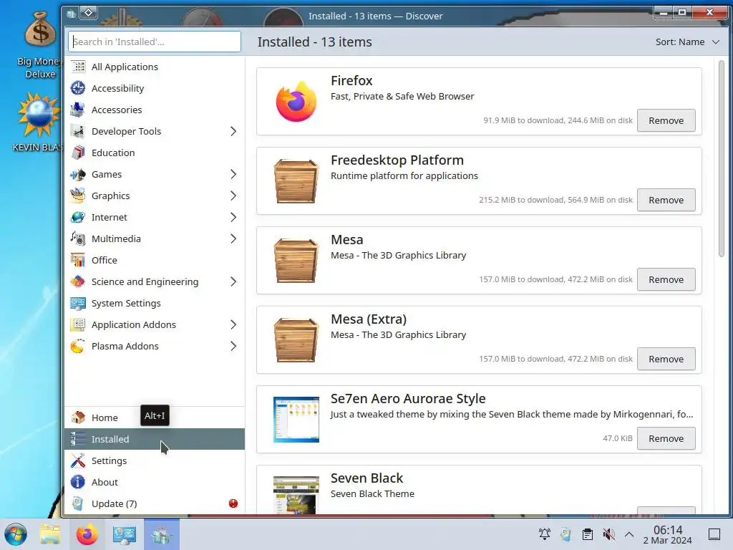Go to the Home page
The width and height of the screenshot is (733, 550).
click(155, 418)
